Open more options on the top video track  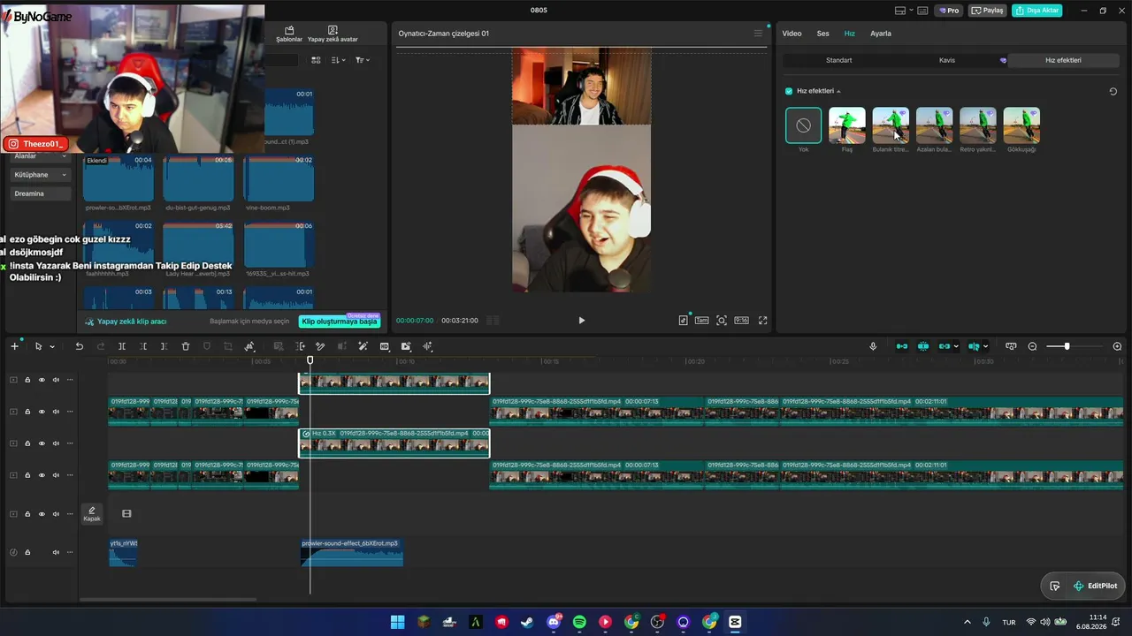tap(70, 380)
